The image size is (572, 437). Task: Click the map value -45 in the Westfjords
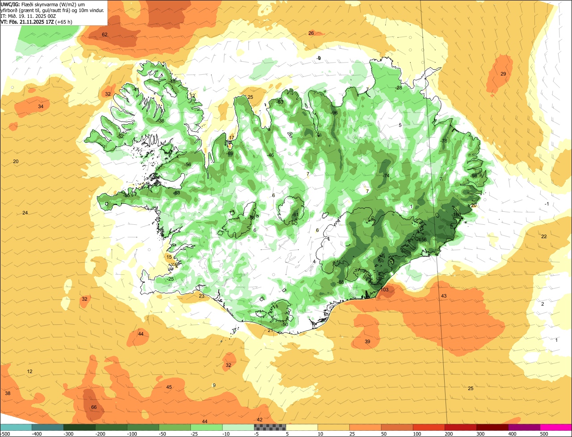172,81
